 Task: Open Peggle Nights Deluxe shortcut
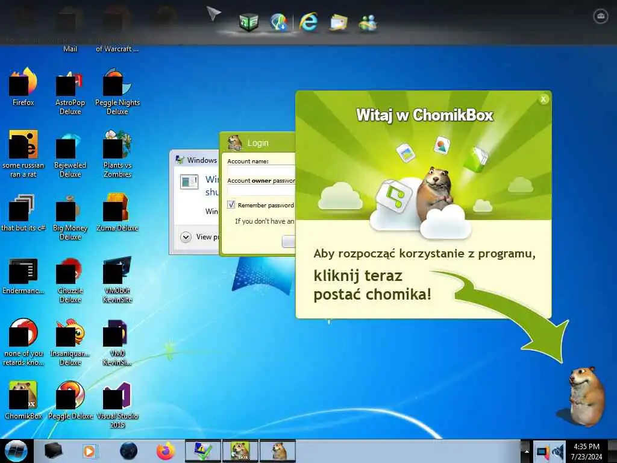coord(117,92)
